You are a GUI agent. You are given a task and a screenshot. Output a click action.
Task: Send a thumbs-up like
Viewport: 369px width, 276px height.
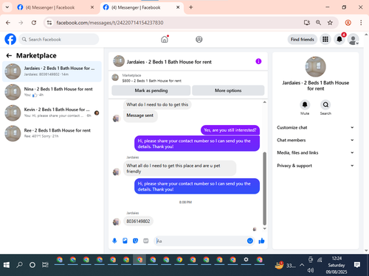[261, 241]
